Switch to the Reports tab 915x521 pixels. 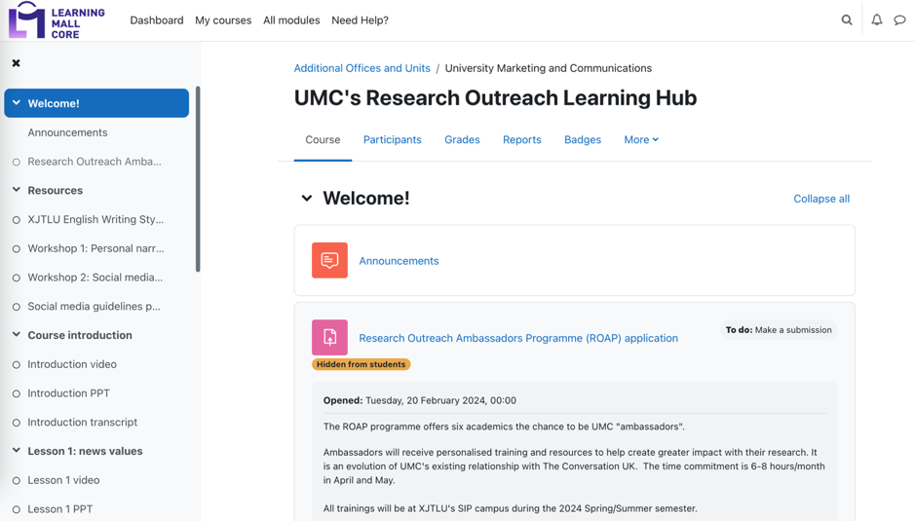[x=522, y=139]
